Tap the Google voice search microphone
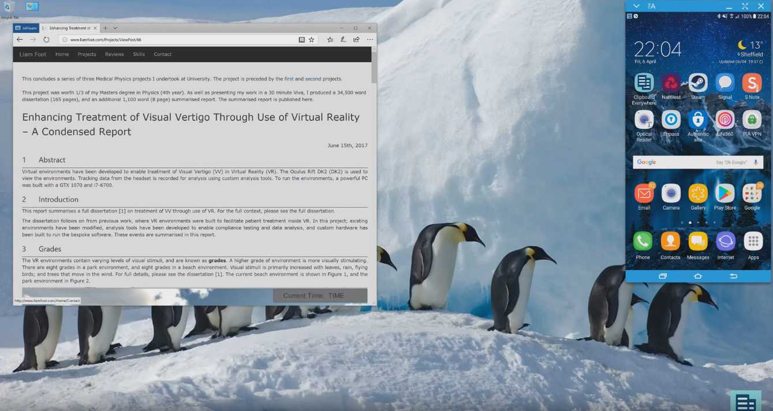 coord(756,162)
